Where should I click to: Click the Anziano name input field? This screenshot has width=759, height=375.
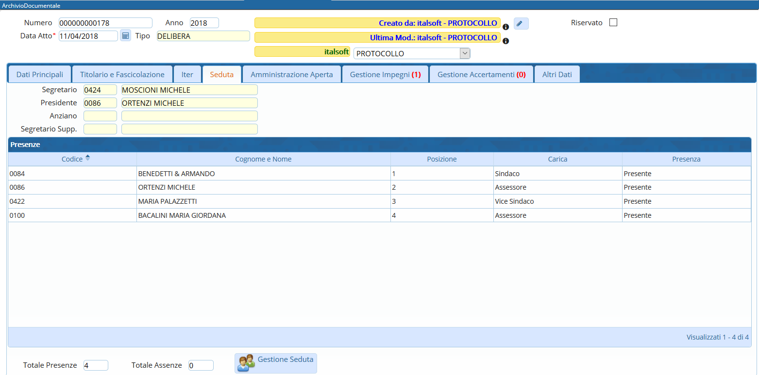(x=189, y=116)
